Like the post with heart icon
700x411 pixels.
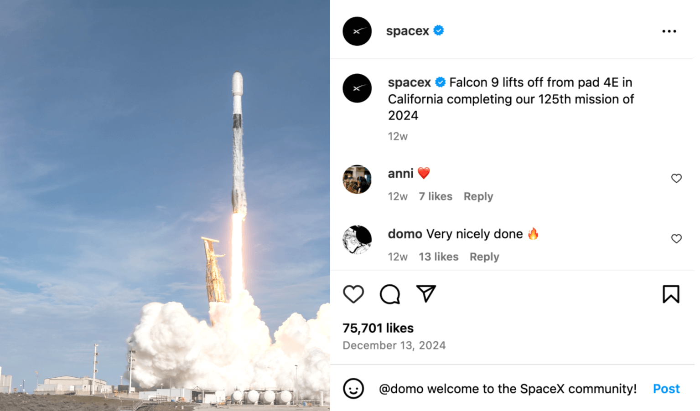[353, 294]
